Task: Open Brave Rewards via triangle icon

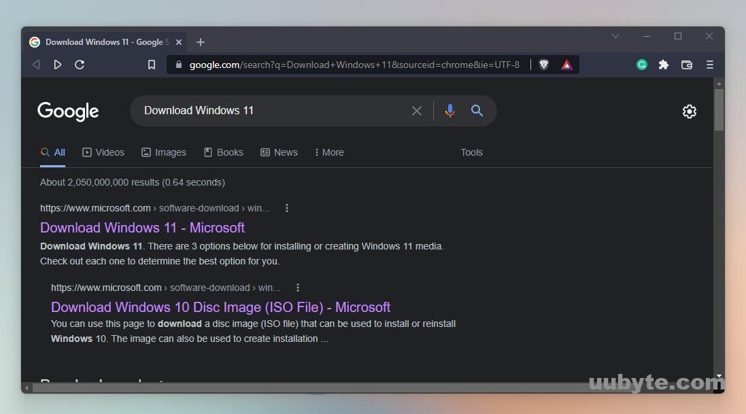Action: [x=566, y=65]
